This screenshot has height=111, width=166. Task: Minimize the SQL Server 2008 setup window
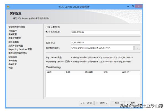coord(128,6)
